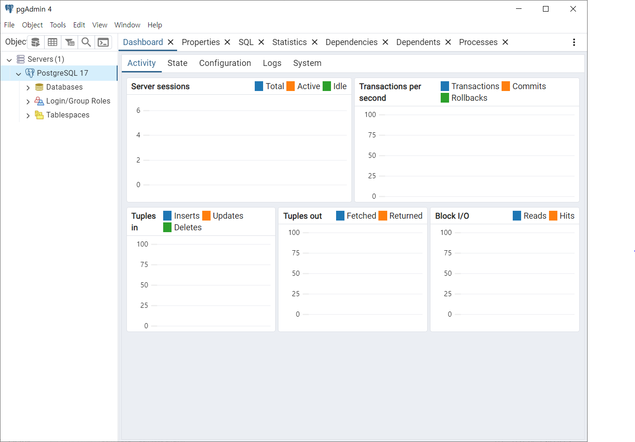Expand the Databases node
The width and height of the screenshot is (635, 442).
[x=28, y=87]
